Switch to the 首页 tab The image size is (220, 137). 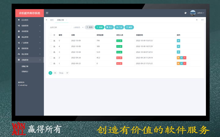pos(52,20)
